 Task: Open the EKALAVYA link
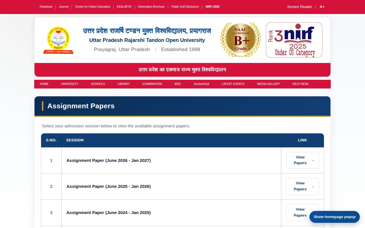[x=124, y=7]
